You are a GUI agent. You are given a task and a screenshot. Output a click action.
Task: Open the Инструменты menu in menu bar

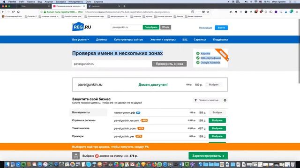click(75, 1)
